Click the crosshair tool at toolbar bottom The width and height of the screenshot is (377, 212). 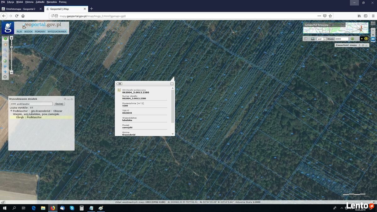[5, 77]
